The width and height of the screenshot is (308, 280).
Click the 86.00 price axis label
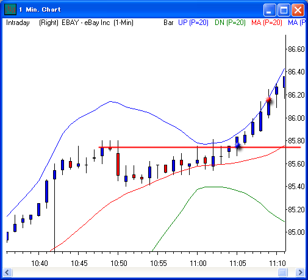(296, 118)
